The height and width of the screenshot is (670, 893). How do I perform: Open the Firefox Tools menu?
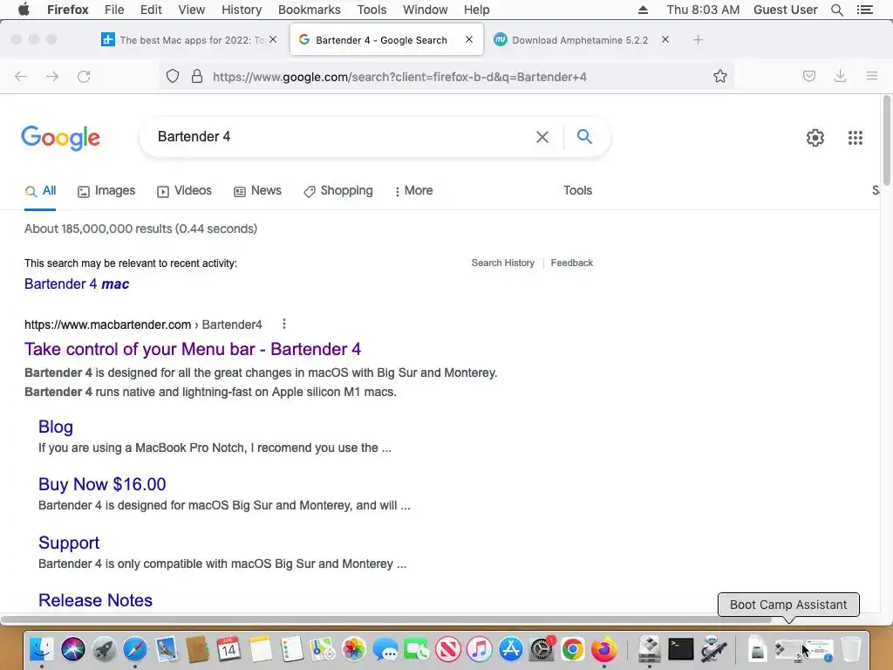372,10
